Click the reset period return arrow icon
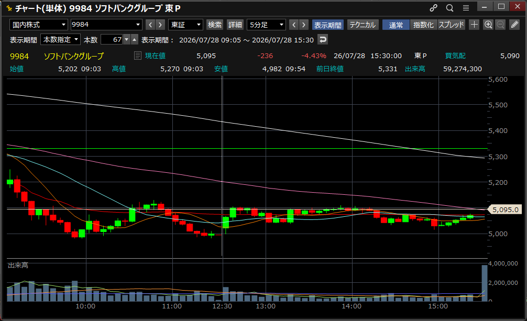Screen dimensions: 527x321 [x=323, y=40]
